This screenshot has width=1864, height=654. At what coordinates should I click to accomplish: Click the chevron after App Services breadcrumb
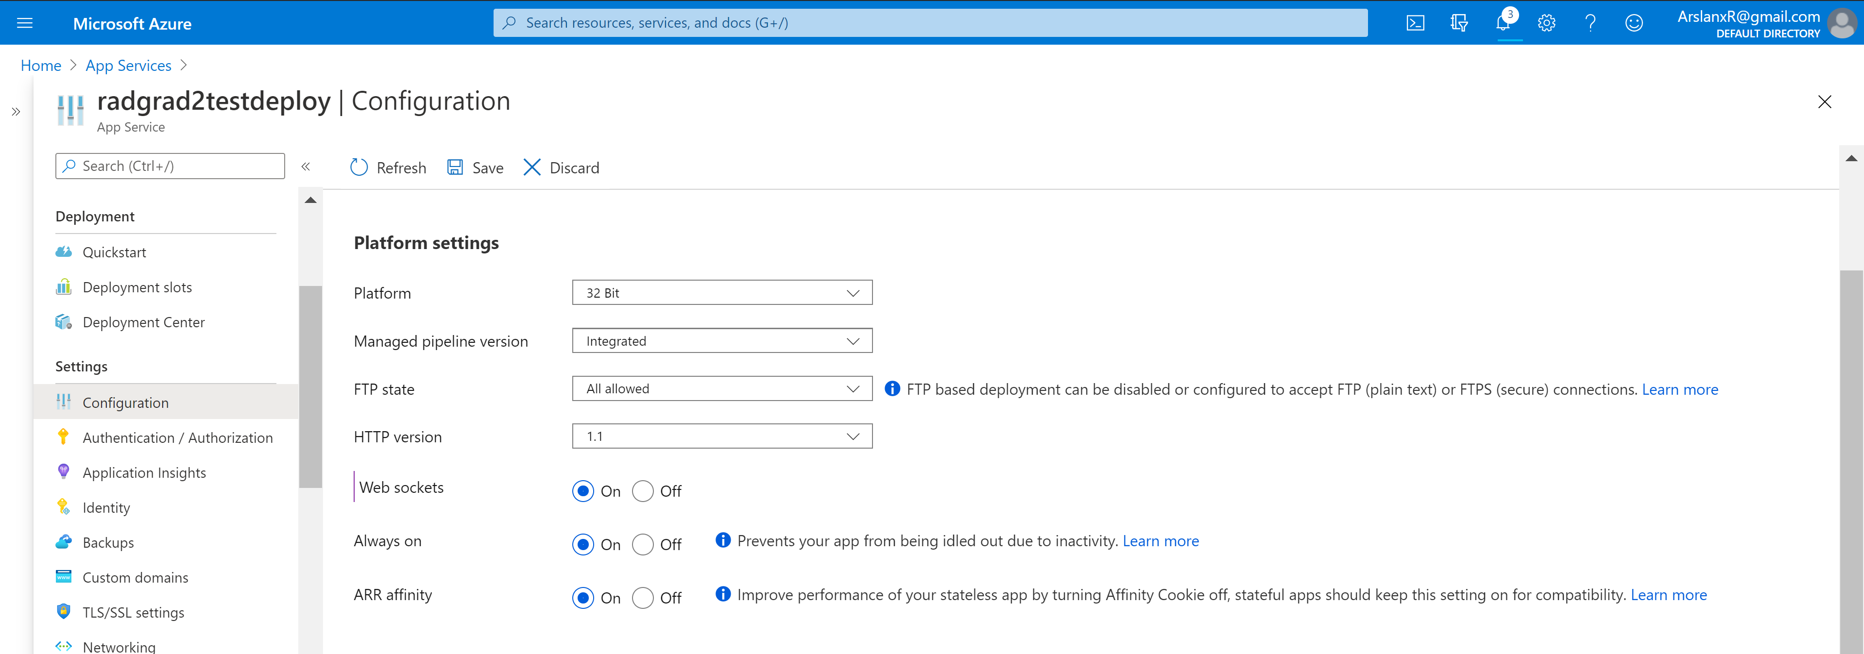click(184, 65)
